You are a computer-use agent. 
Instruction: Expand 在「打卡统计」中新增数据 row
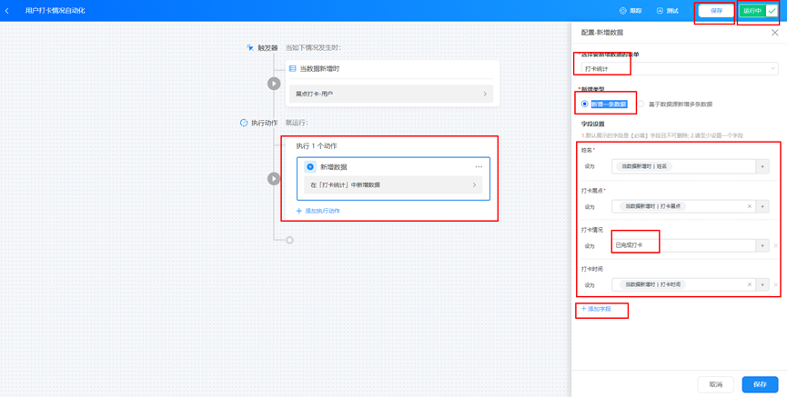tap(393, 185)
